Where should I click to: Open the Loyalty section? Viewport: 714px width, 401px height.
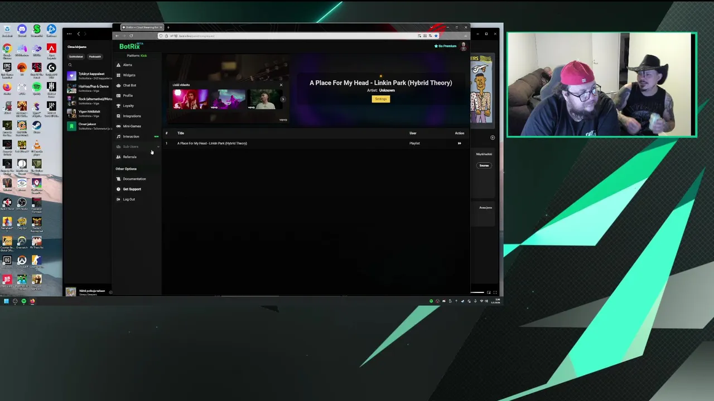[128, 106]
